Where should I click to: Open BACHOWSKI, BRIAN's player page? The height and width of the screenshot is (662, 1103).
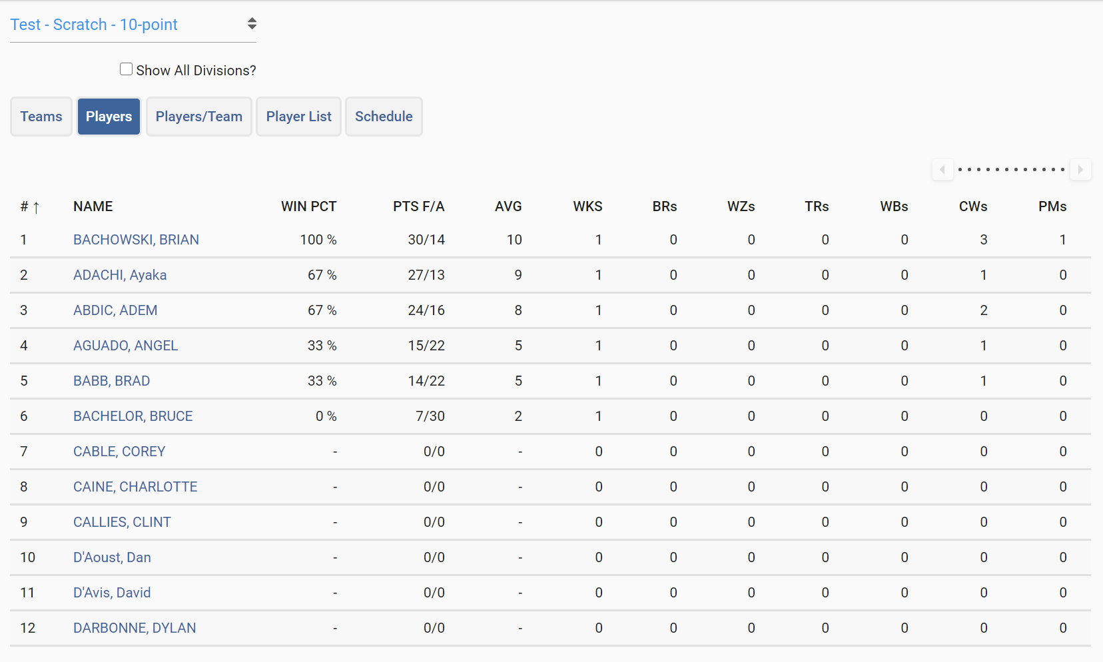click(135, 240)
